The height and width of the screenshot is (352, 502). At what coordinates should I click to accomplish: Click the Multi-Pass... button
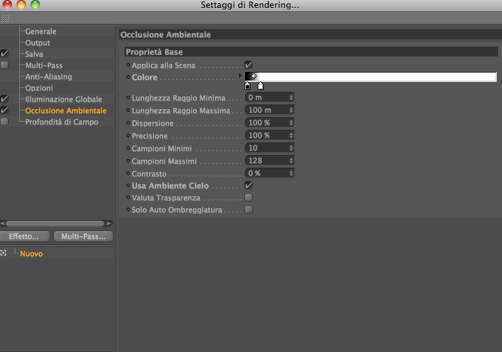[83, 236]
